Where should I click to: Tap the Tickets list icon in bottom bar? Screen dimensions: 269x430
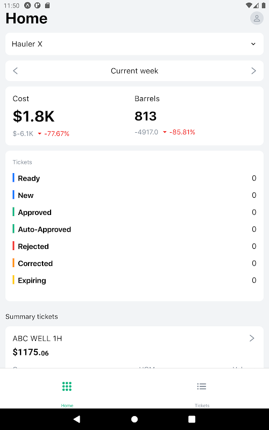coord(202,386)
